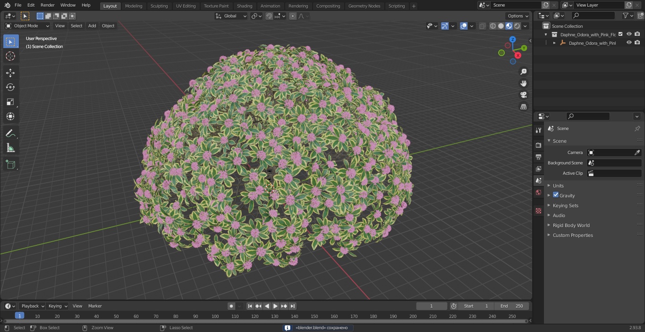
Task: Expand the Audio panel
Action: [559, 215]
